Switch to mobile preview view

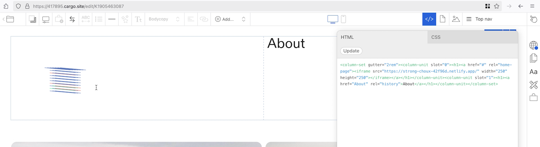(x=343, y=19)
